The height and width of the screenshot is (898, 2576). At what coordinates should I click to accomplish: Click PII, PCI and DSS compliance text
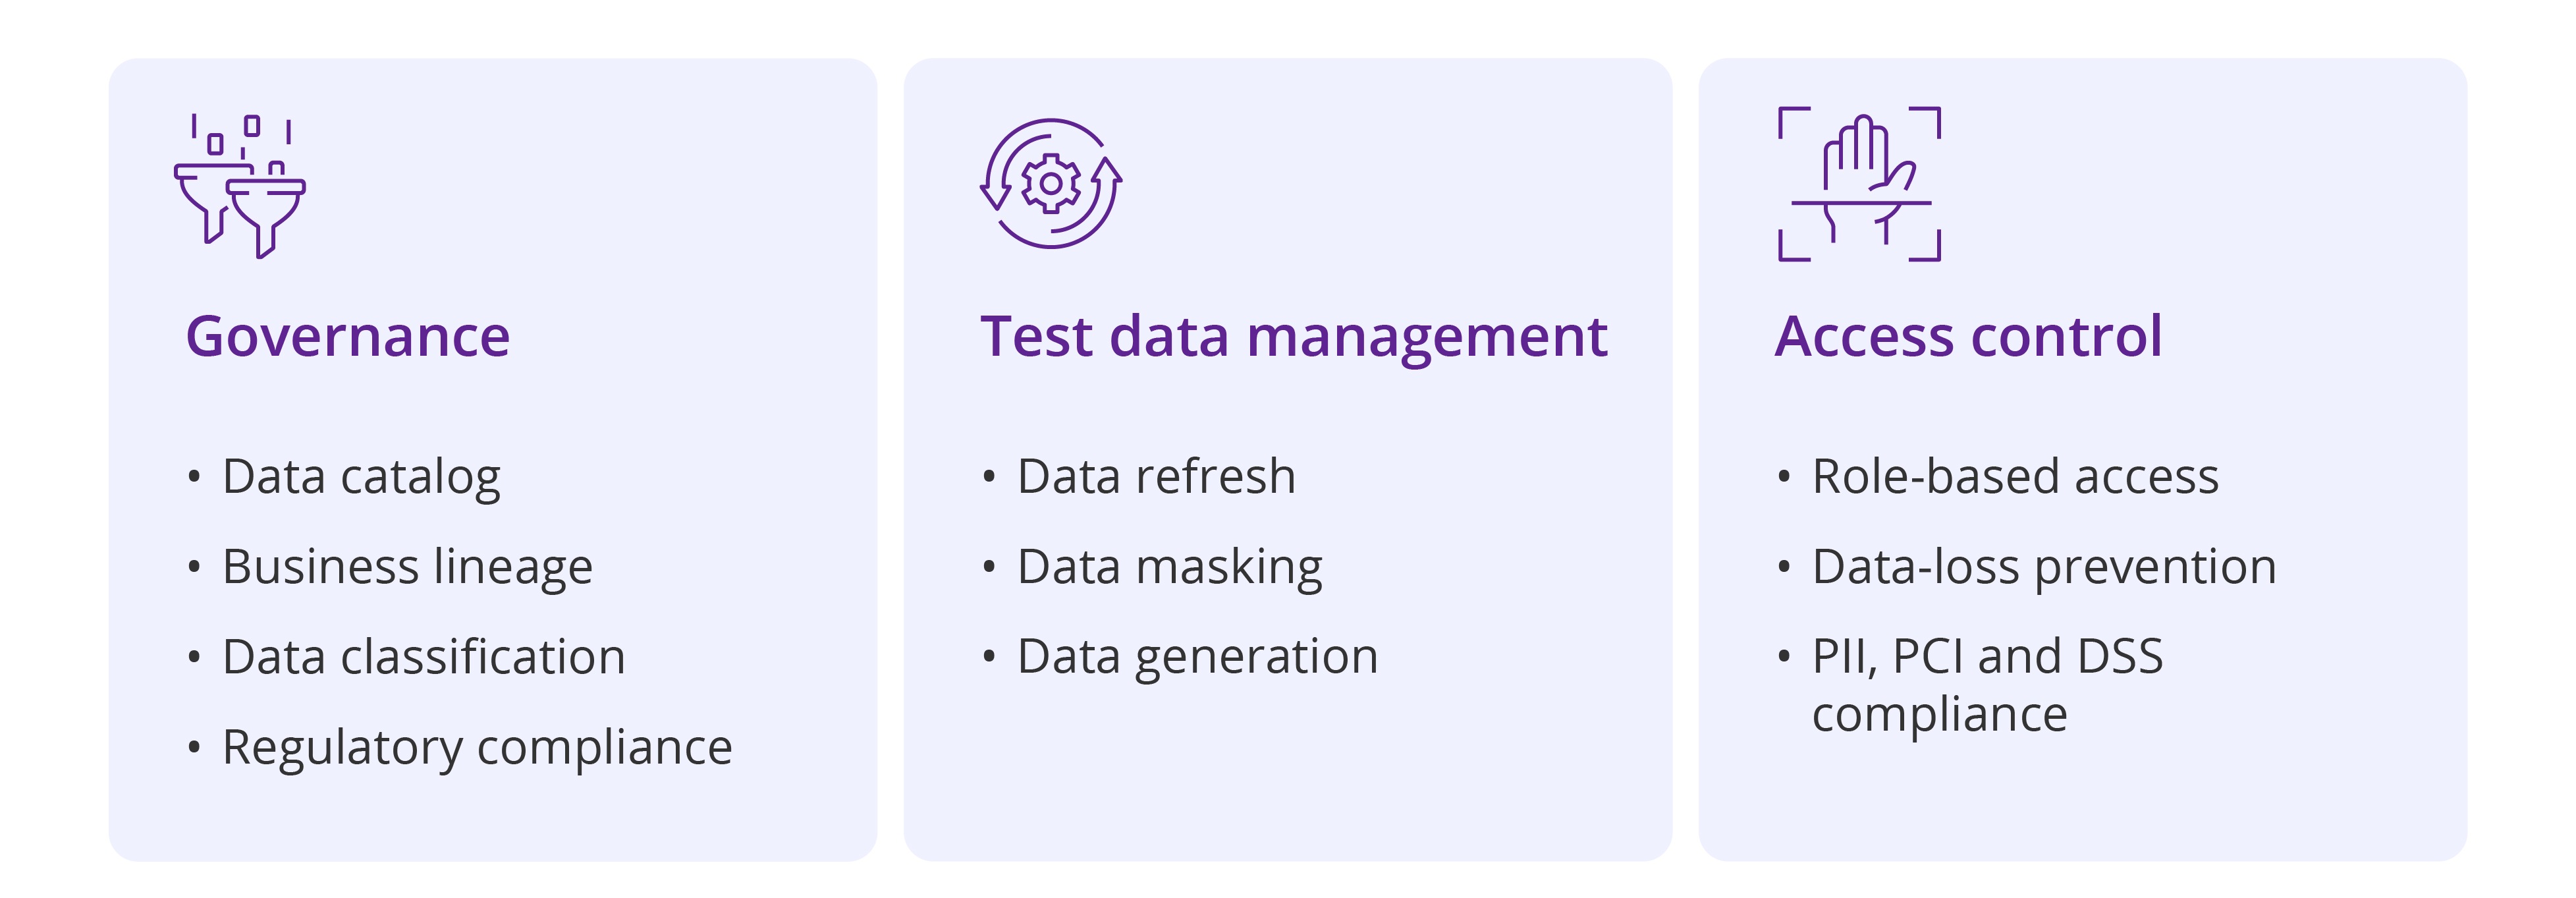coord(1987,685)
